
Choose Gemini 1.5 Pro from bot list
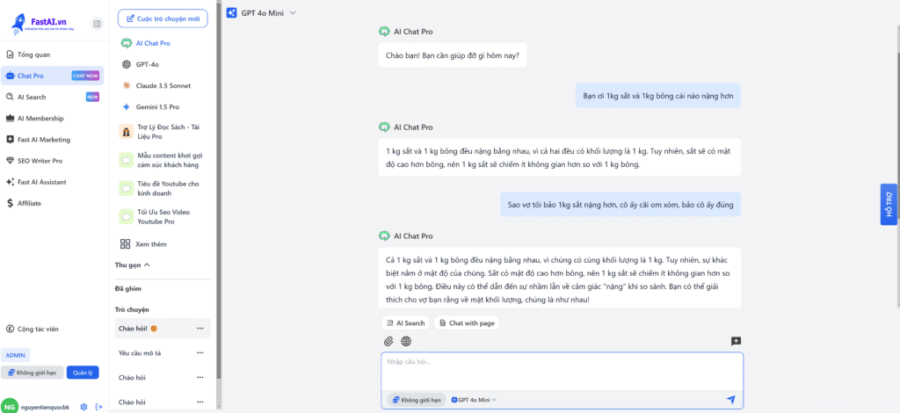[156, 106]
